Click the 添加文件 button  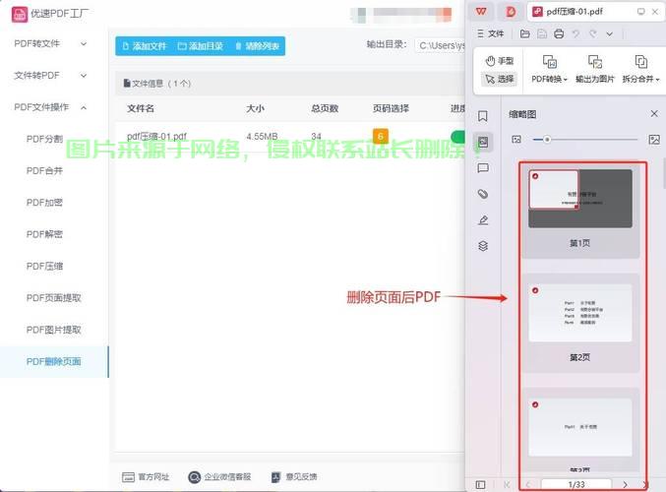tap(145, 46)
